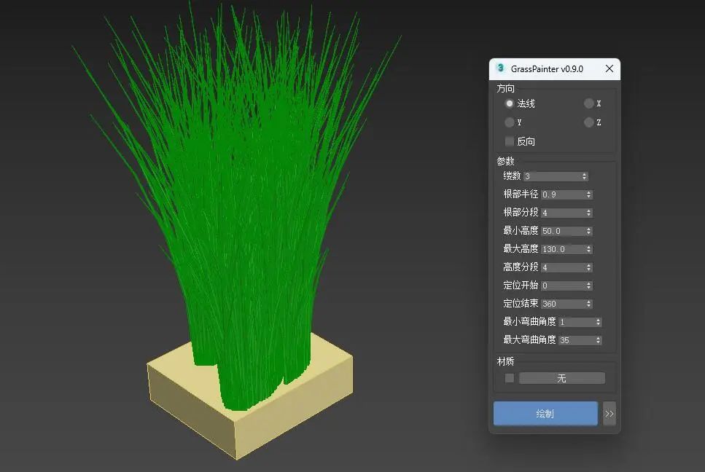705x472 pixels.
Task: Increase 缕数 using its up arrow
Action: point(584,173)
